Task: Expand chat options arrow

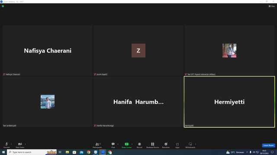Action: click(118, 144)
